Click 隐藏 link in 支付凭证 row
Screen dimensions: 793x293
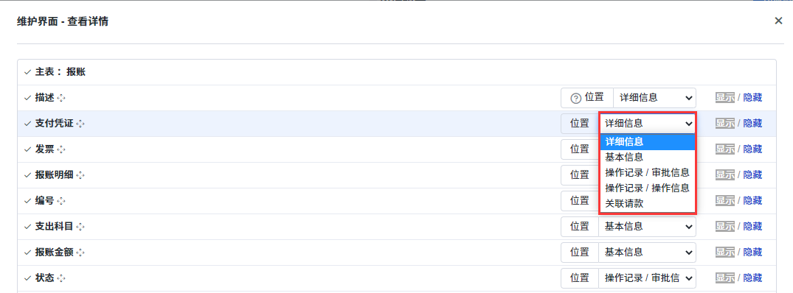click(x=752, y=123)
